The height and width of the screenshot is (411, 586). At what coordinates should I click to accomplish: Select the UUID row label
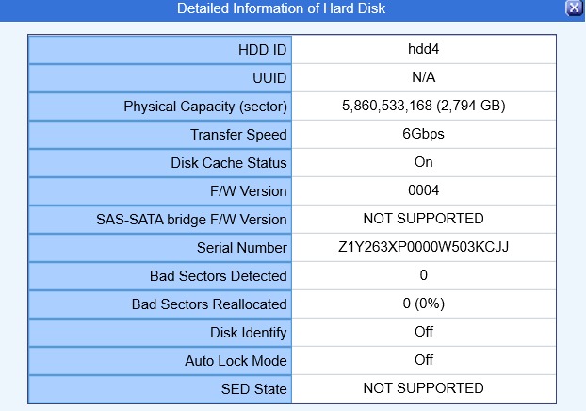point(160,78)
